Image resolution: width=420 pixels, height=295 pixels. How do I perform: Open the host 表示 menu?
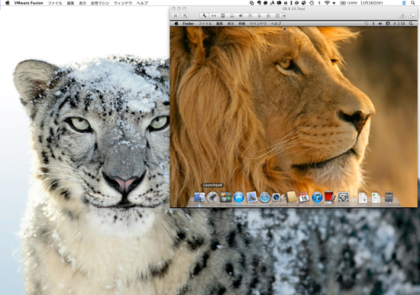(x=82, y=3)
